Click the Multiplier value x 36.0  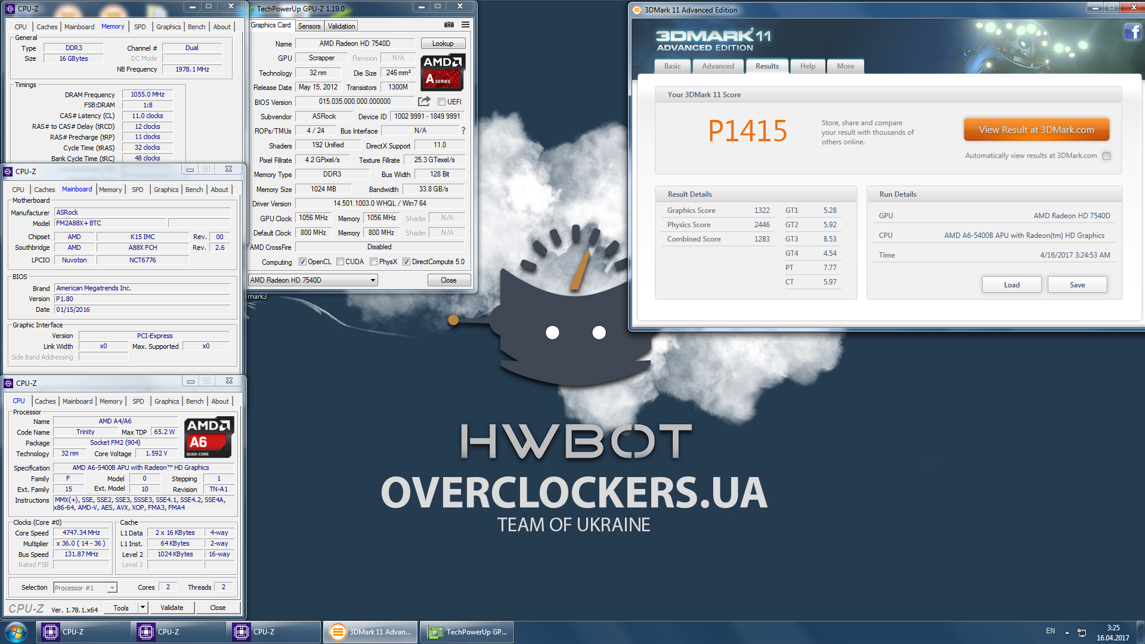point(81,544)
